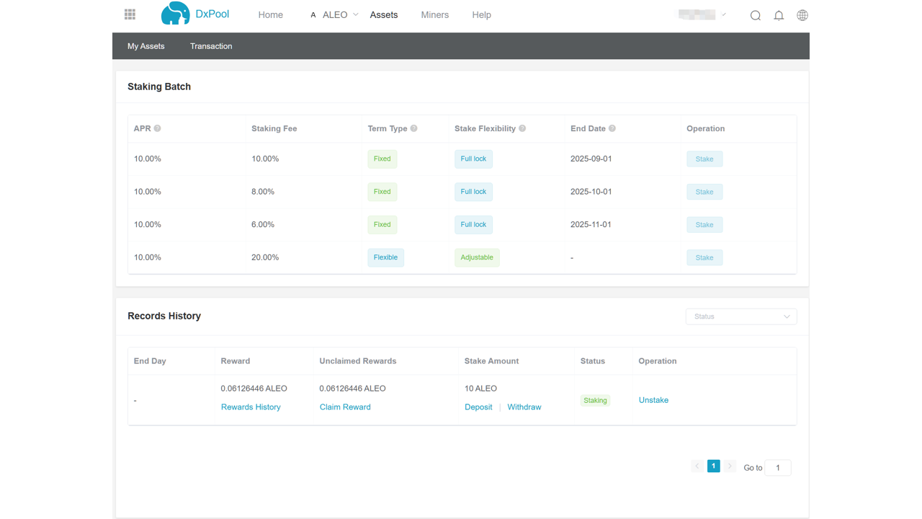922x519 pixels.
Task: Click the Staking Batch heading
Action: tap(159, 86)
